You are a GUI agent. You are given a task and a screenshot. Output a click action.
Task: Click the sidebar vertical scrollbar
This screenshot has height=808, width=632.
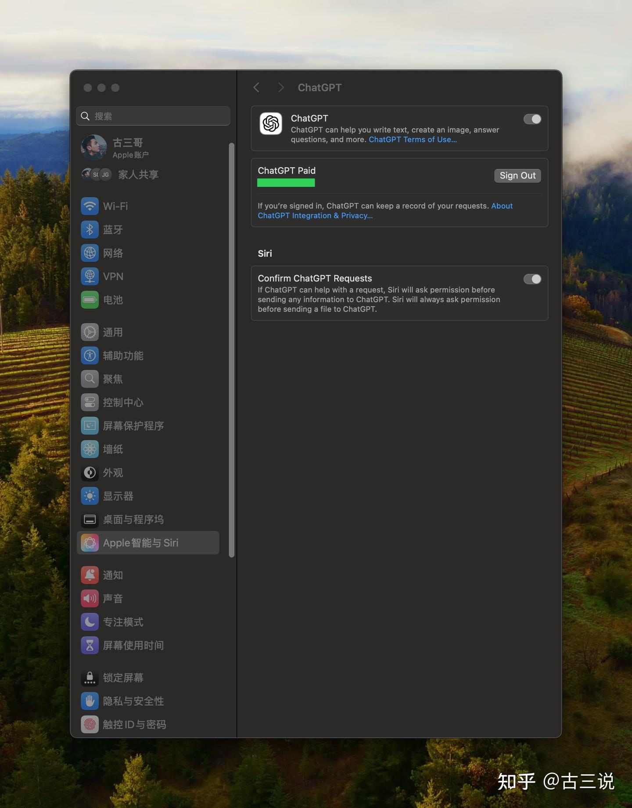click(x=232, y=350)
